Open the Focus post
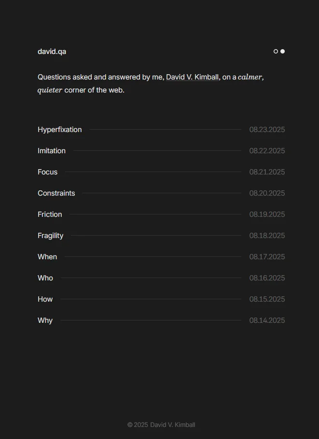The width and height of the screenshot is (319, 439). [47, 172]
